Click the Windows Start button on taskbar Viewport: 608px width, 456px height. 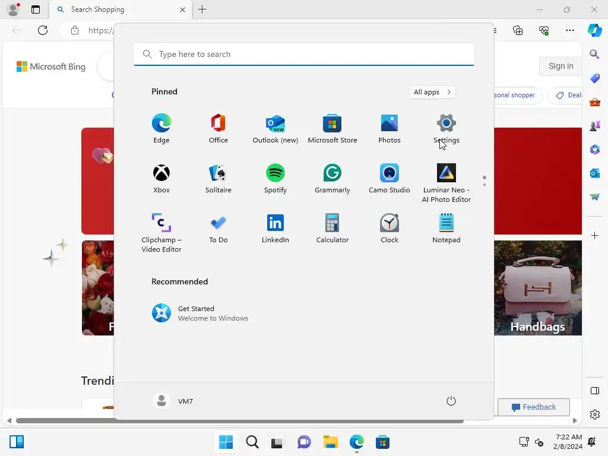226,442
